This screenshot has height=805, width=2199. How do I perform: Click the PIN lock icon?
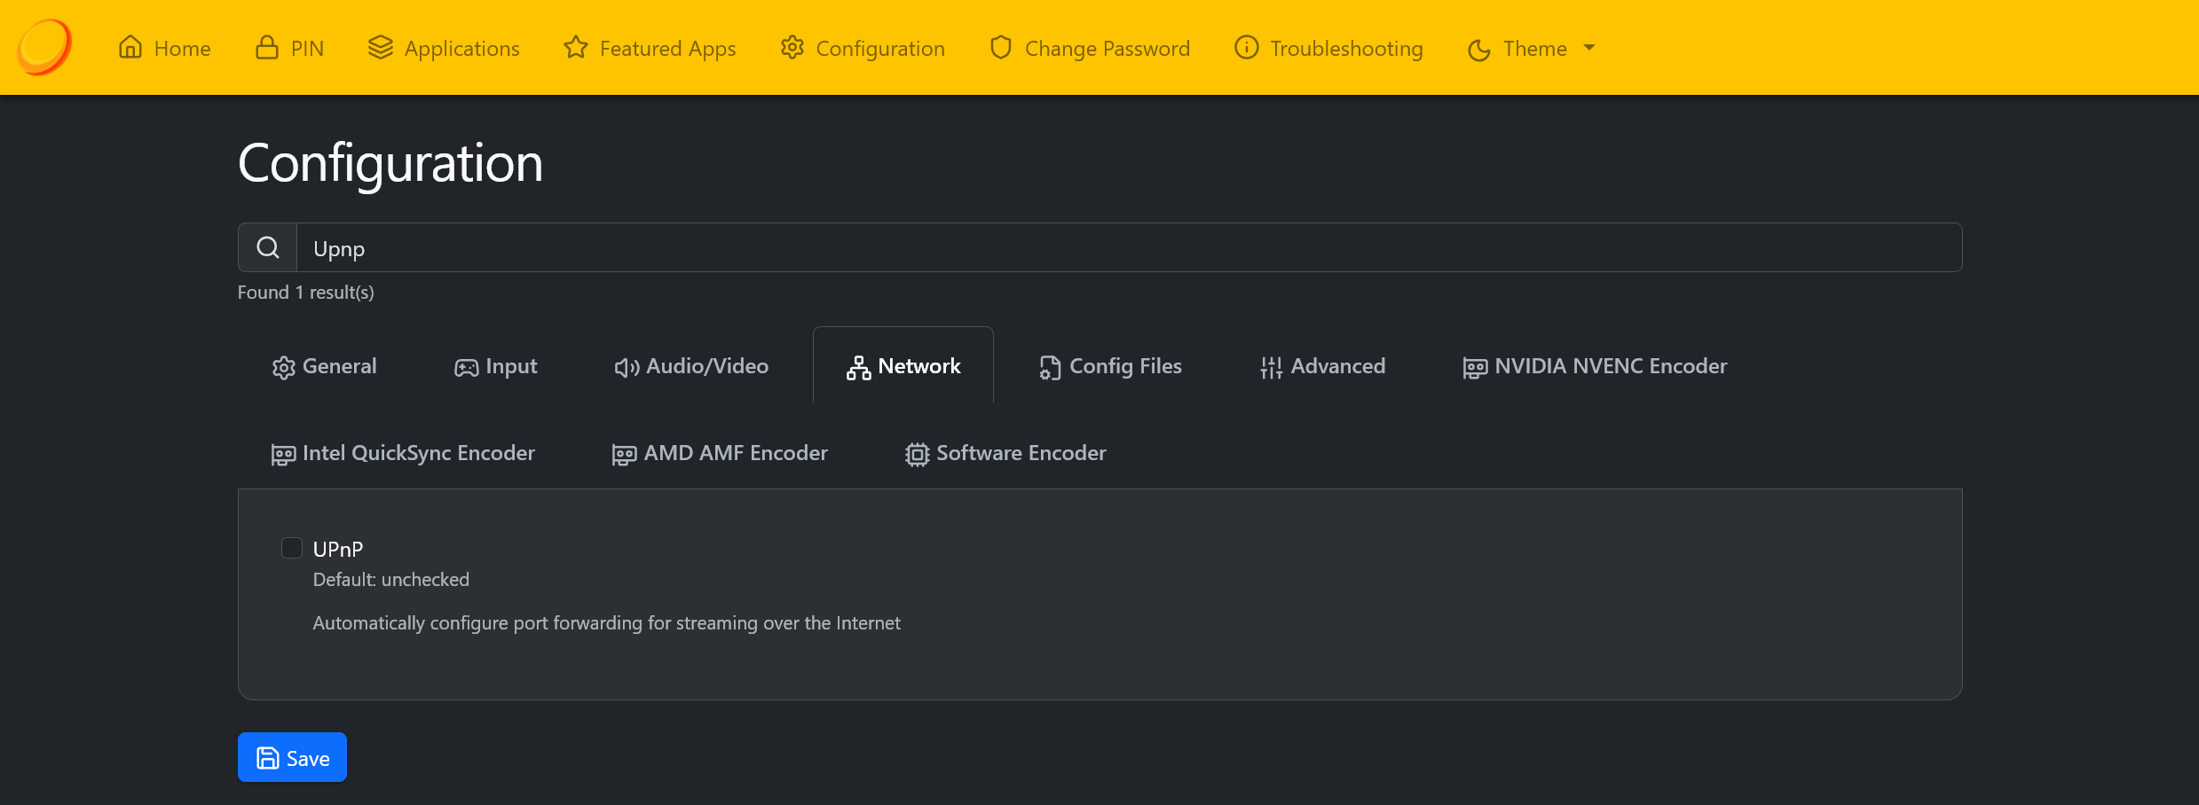pos(266,47)
